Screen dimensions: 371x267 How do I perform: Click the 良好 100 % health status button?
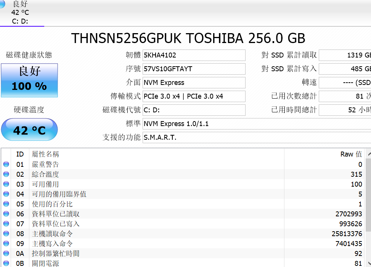pyautogui.click(x=29, y=80)
